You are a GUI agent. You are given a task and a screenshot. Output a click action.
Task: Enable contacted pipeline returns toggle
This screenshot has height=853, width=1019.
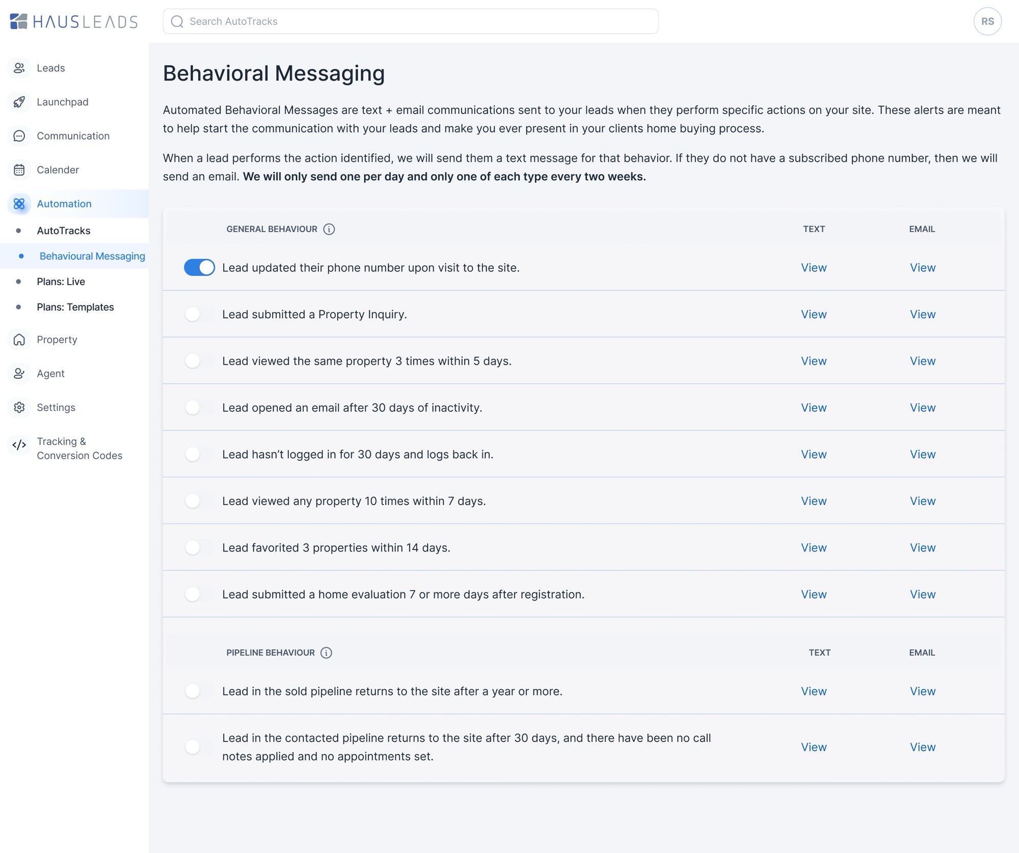[x=199, y=747]
